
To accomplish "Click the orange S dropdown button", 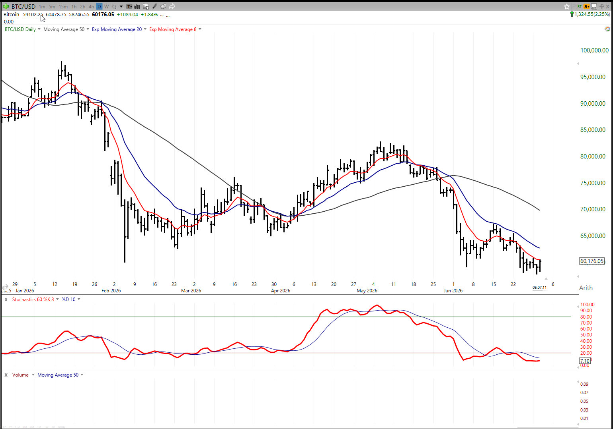I will pyautogui.click(x=586, y=6).
